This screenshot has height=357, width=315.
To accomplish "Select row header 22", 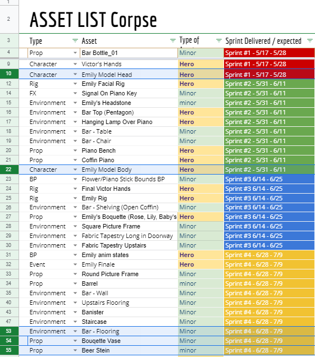I will 9,170.
